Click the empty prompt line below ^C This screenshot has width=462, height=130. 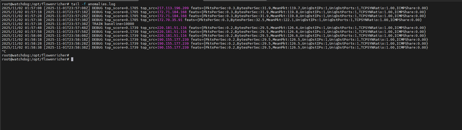[x=35, y=55]
